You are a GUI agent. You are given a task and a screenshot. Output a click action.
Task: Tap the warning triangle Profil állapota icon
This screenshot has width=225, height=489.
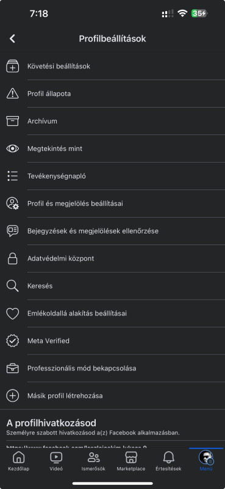coord(13,94)
